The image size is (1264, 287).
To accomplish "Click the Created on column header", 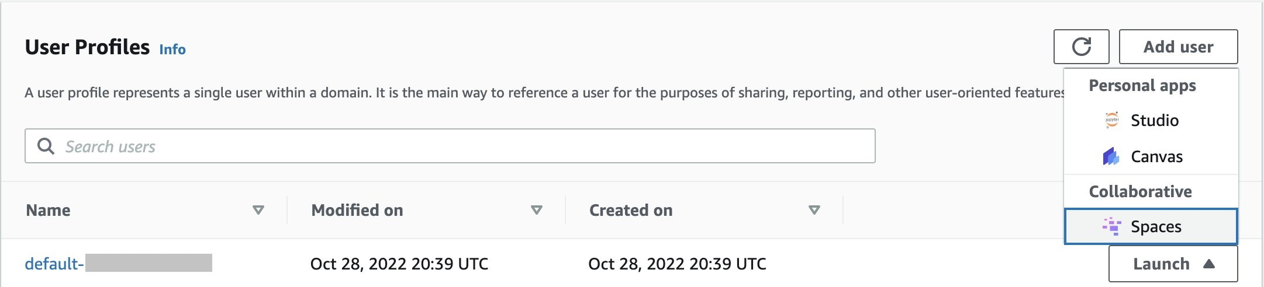I will click(630, 210).
